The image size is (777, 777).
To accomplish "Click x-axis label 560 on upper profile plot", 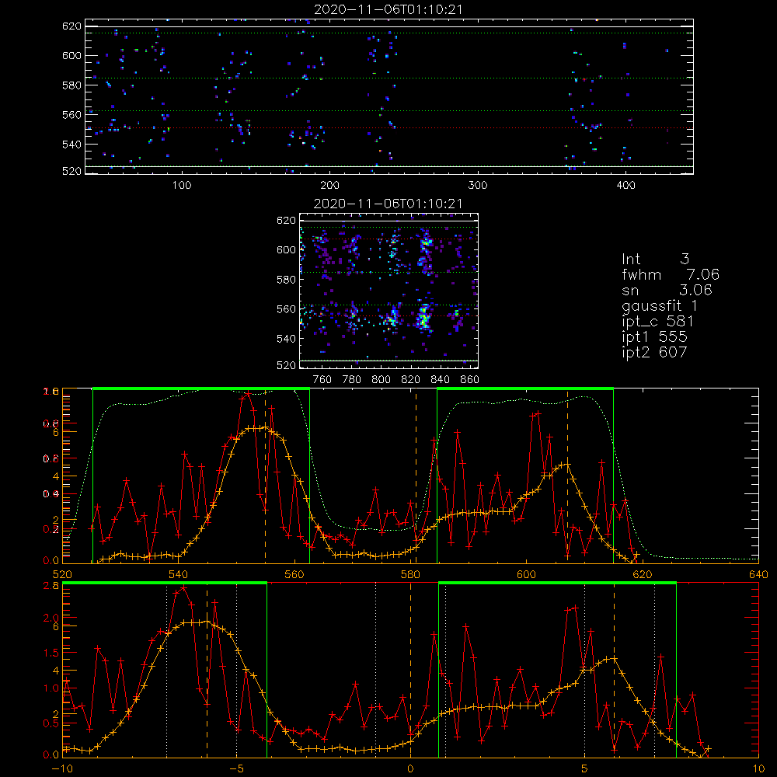I will (294, 575).
